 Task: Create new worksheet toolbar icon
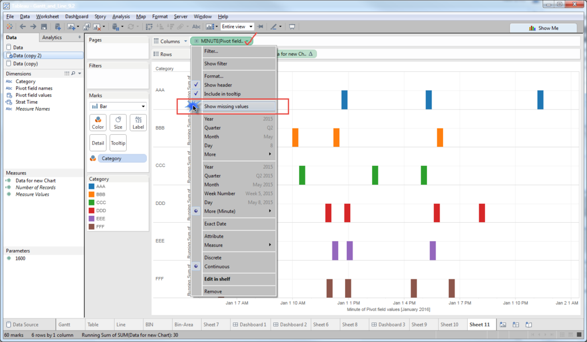point(71,26)
